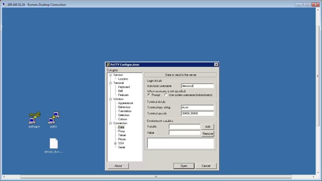Select the Selection category
322x181 pixels.
(124, 115)
